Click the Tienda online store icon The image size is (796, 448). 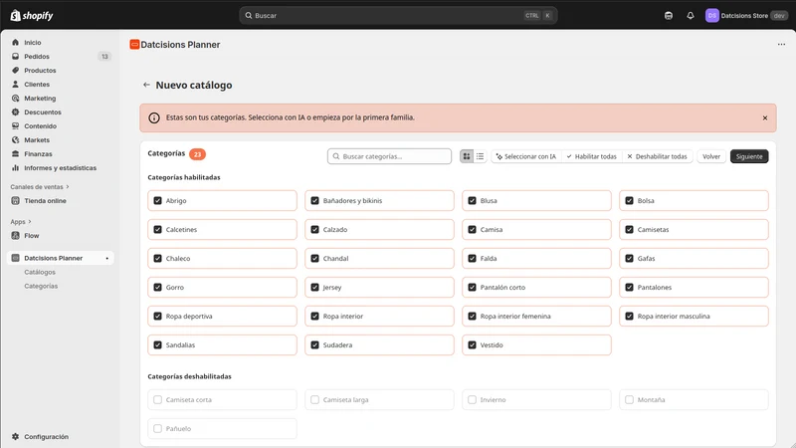(x=15, y=201)
